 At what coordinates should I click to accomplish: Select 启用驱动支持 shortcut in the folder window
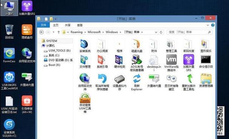pos(85,82)
